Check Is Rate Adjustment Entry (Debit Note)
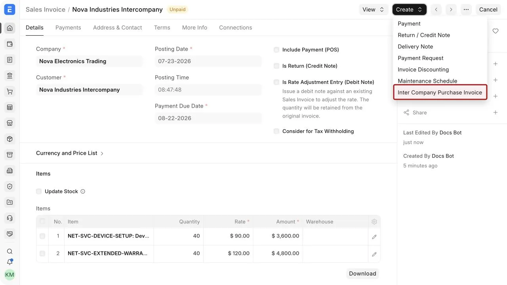This screenshot has width=507, height=285. point(276,82)
